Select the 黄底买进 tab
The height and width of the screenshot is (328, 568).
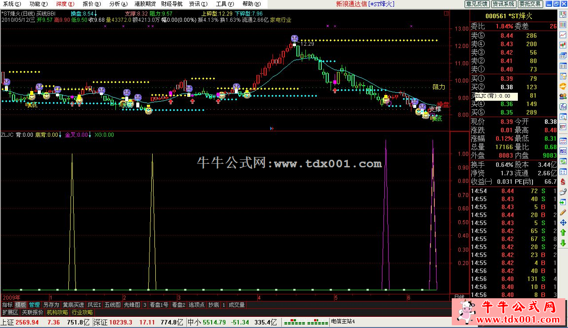click(73, 305)
